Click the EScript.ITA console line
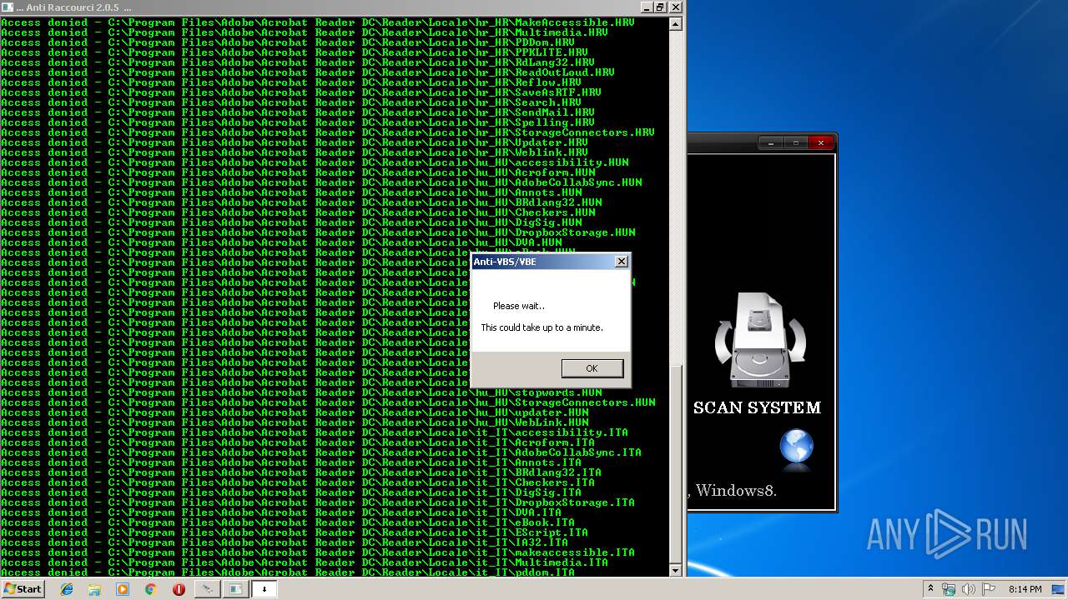This screenshot has width=1068, height=600. point(295,532)
